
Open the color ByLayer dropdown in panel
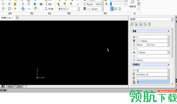tap(153, 52)
